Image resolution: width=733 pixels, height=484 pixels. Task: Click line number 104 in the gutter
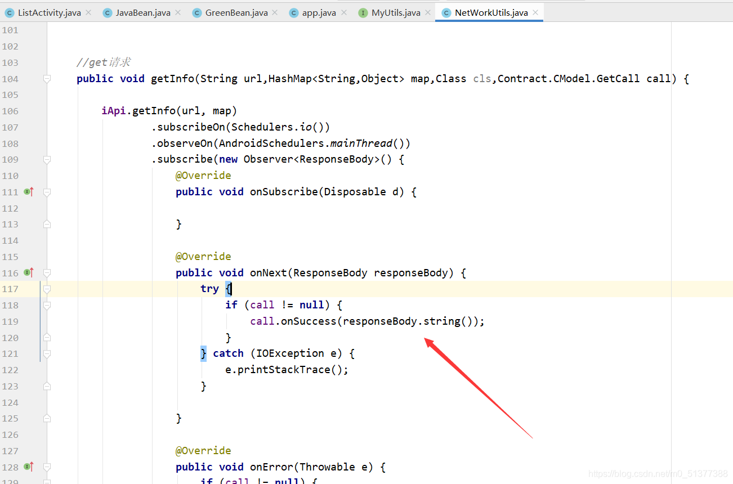click(10, 79)
